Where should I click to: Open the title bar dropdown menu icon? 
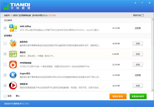(135, 3)
